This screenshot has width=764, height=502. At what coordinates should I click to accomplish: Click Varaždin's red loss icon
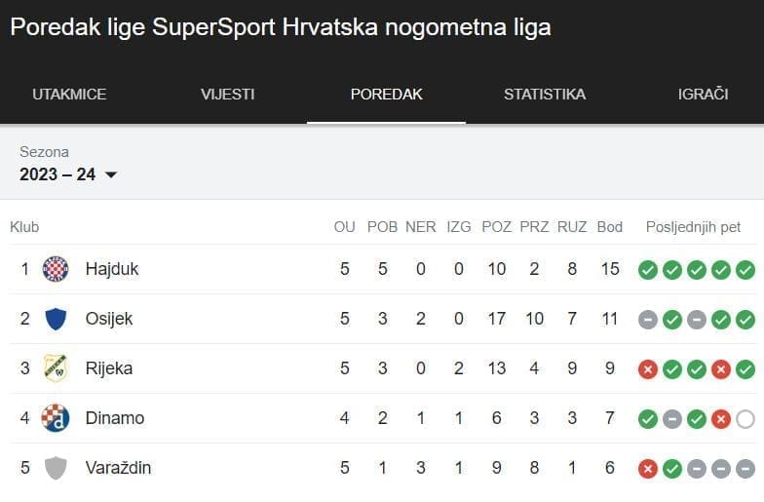tap(648, 469)
